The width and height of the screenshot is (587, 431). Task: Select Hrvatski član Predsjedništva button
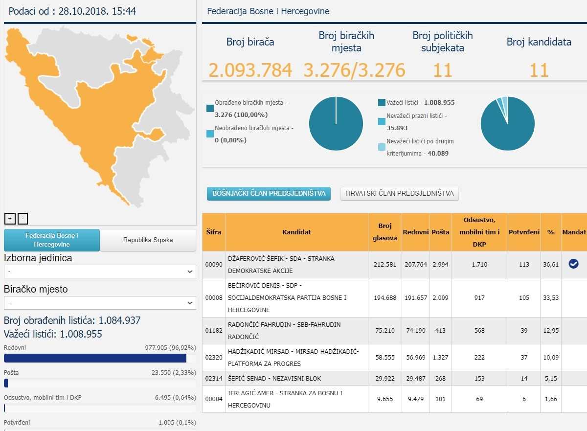(399, 194)
